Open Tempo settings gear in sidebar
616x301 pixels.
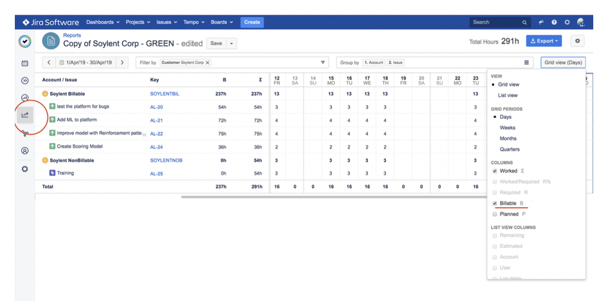25,169
